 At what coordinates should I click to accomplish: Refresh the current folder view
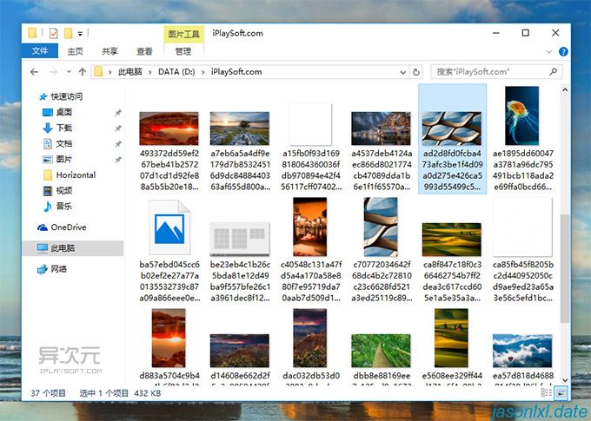(x=416, y=72)
